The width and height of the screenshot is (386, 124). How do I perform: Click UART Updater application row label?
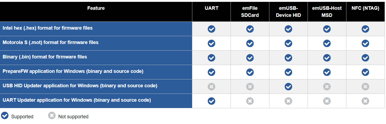pyautogui.click(x=76, y=100)
